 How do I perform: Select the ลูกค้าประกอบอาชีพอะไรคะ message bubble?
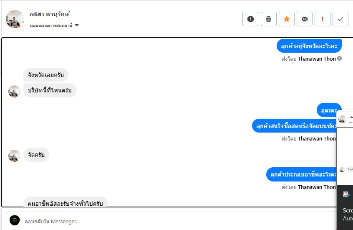[304, 174]
